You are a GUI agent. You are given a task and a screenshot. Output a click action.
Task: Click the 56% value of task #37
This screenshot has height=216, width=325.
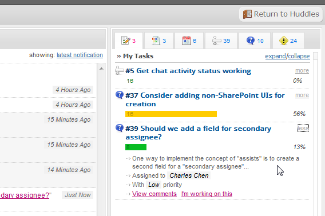click(x=299, y=114)
